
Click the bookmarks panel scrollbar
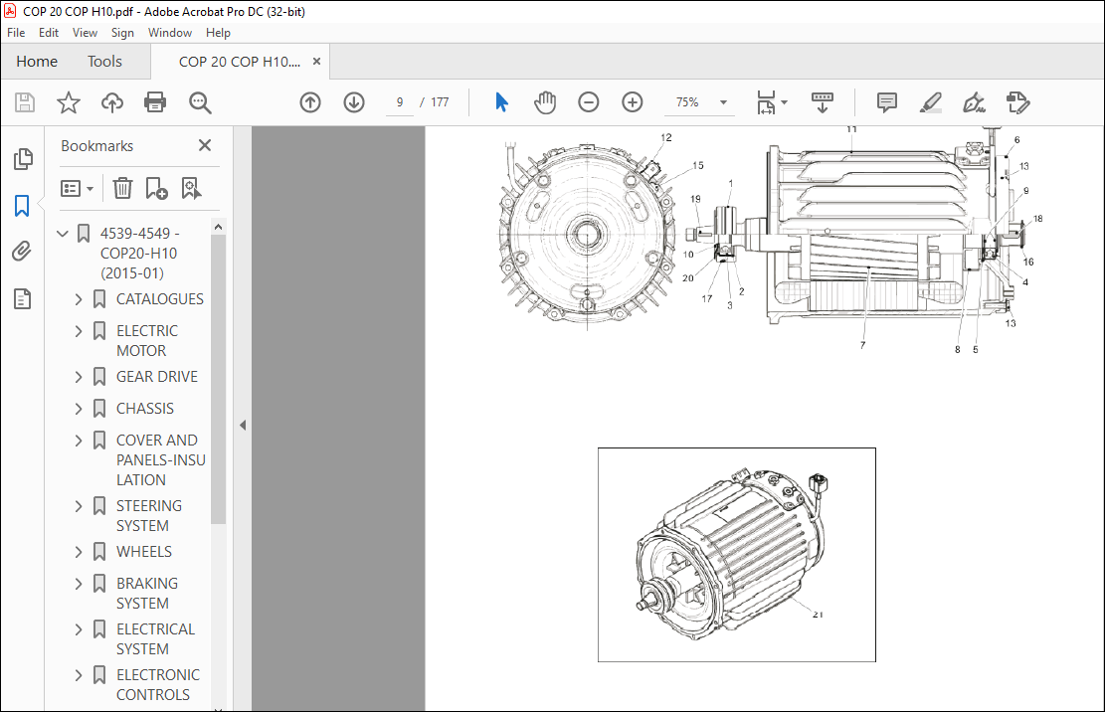[218, 379]
